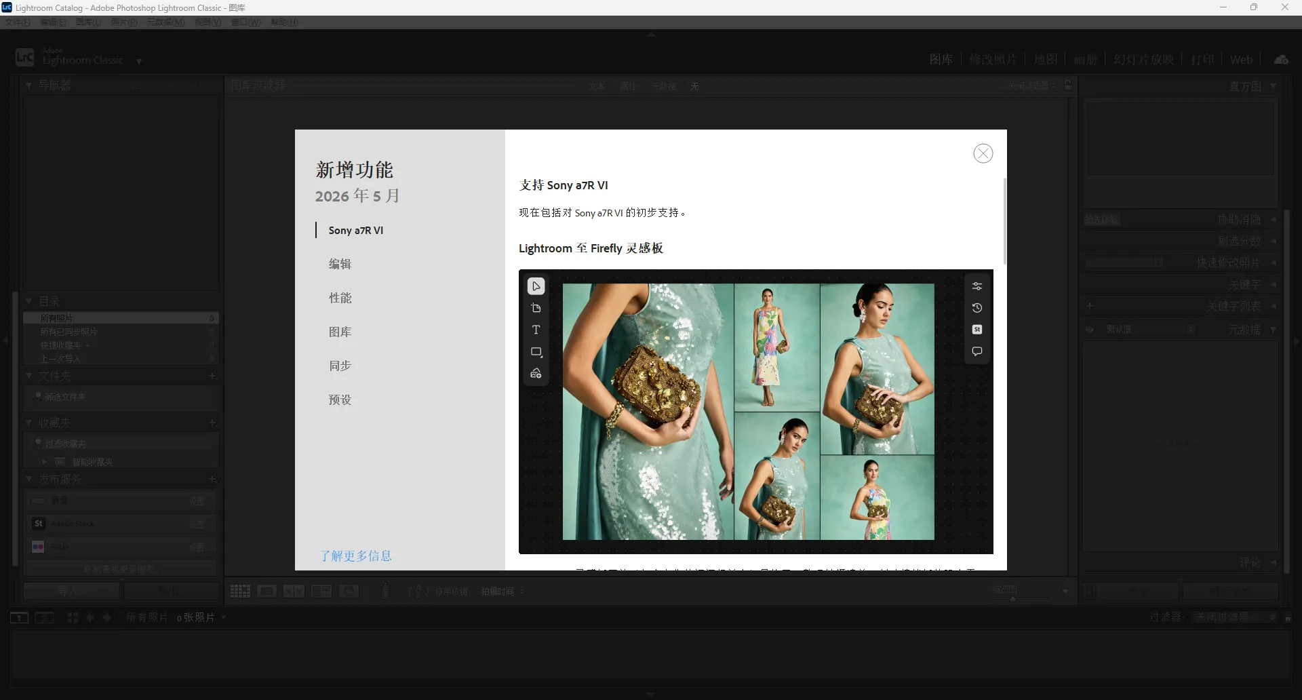Image resolution: width=1302 pixels, height=700 pixels.
Task: Switch to Loupe view in the toolbar
Action: [267, 591]
